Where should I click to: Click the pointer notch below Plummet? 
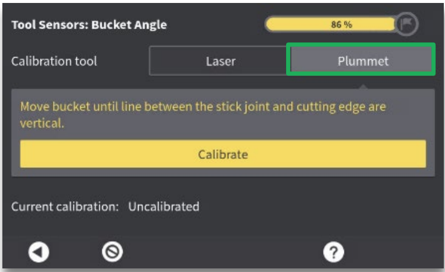[362, 87]
